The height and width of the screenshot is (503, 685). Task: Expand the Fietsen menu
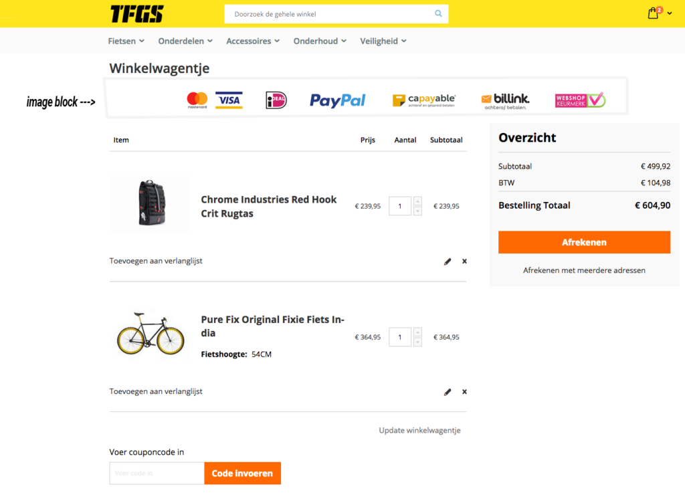126,41
